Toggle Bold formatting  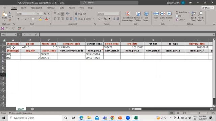pos(18,19)
